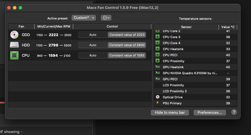This screenshot has width=251, height=135.
Task: Select HDD Constant value of 2800
Action: coord(127,45)
